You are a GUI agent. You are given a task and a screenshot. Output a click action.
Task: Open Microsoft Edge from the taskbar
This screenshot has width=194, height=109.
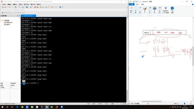17,107
